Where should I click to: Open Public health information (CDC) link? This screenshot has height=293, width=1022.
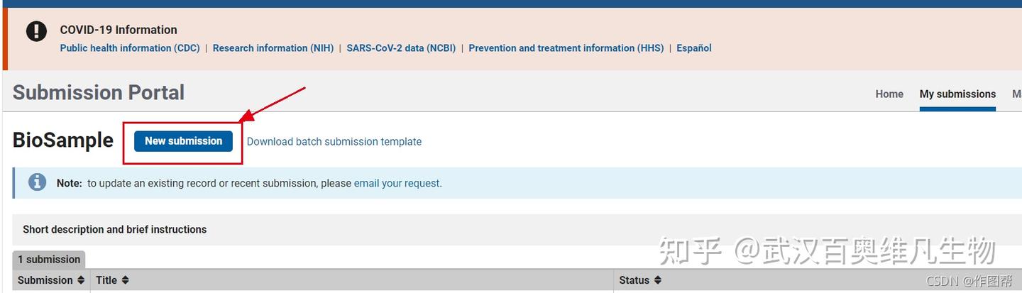(x=130, y=48)
